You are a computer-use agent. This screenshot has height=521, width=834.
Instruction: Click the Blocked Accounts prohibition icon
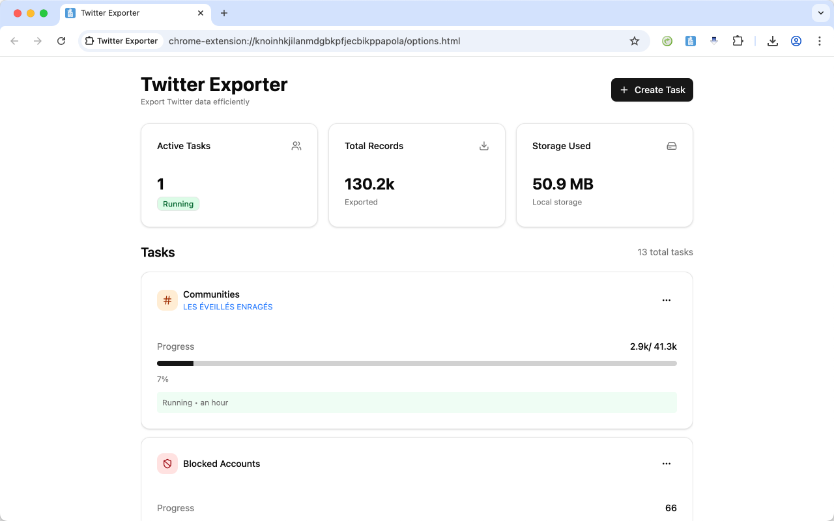point(167,463)
